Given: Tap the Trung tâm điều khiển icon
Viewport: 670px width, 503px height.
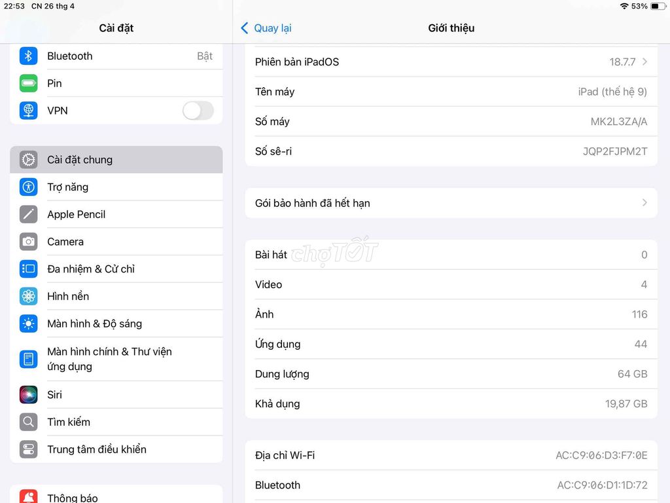Looking at the screenshot, I should click(28, 449).
